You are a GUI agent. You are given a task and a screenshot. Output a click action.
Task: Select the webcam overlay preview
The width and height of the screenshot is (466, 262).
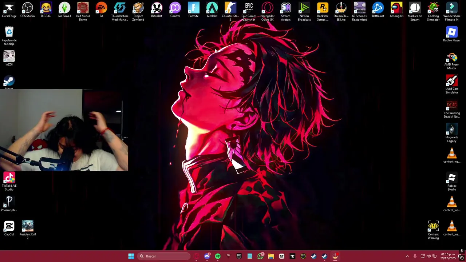pyautogui.click(x=64, y=130)
